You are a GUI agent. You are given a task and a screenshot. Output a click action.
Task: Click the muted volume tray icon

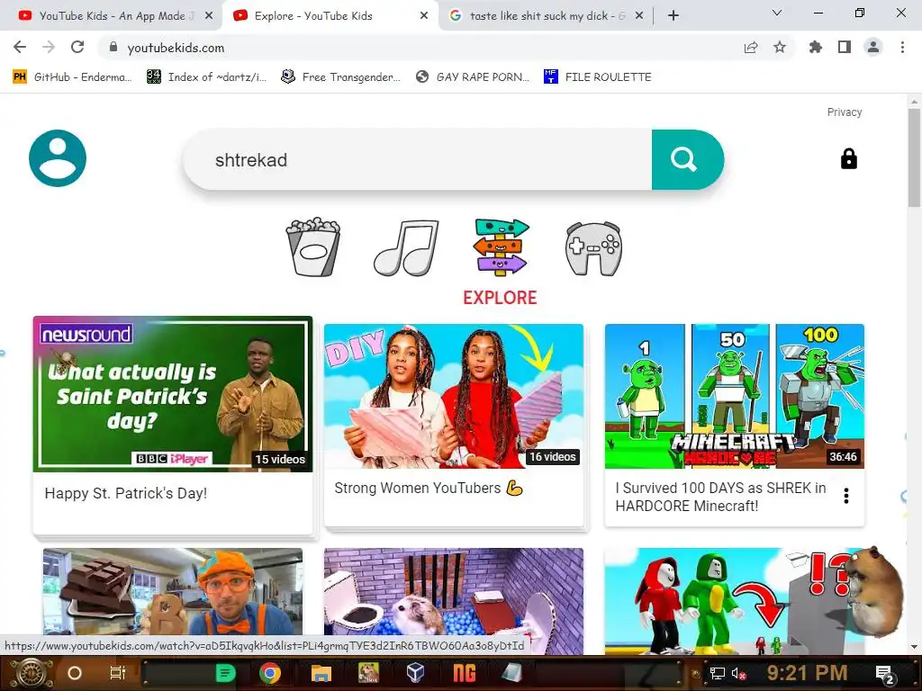pos(738,673)
